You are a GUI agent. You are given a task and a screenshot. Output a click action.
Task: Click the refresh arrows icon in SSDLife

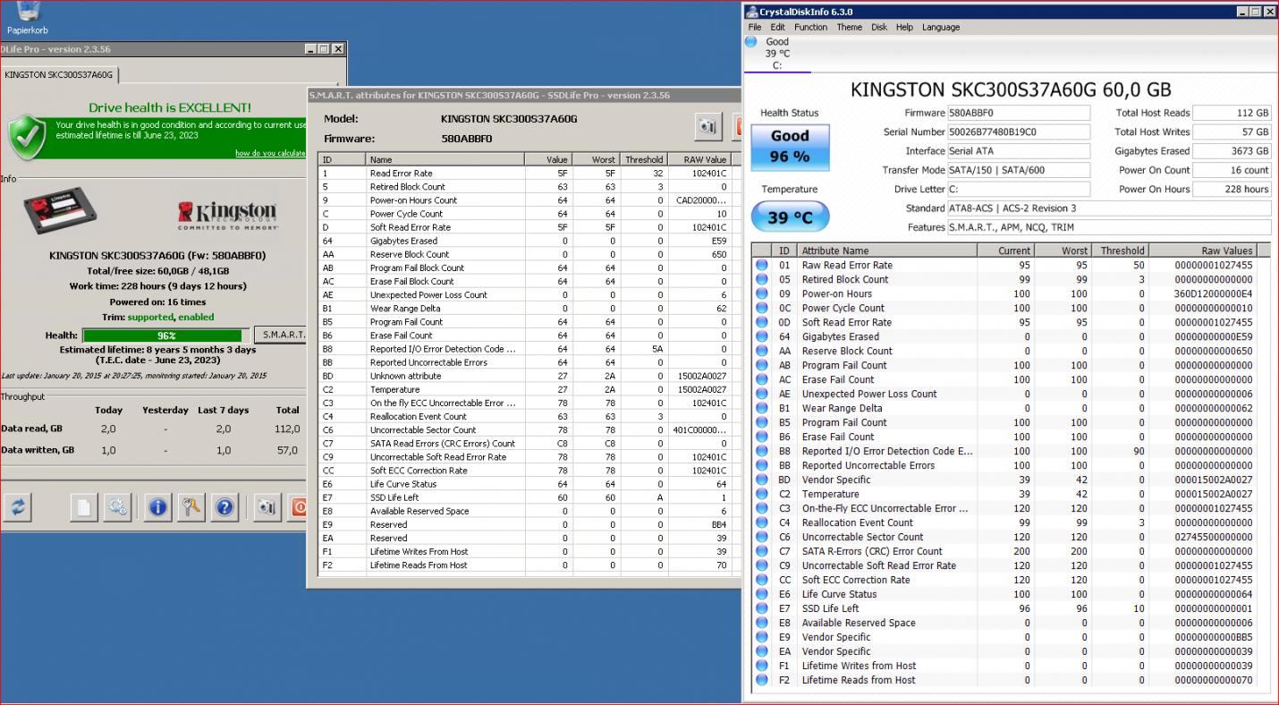pos(18,507)
